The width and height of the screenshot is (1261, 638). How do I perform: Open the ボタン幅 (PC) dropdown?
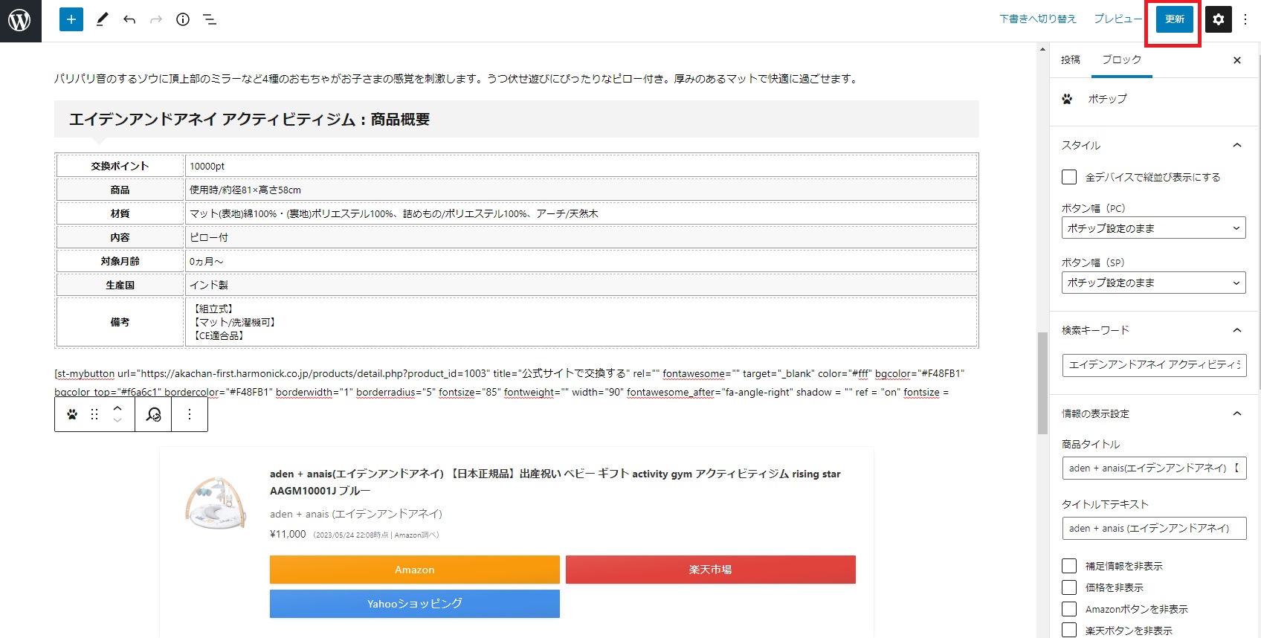click(x=1154, y=228)
